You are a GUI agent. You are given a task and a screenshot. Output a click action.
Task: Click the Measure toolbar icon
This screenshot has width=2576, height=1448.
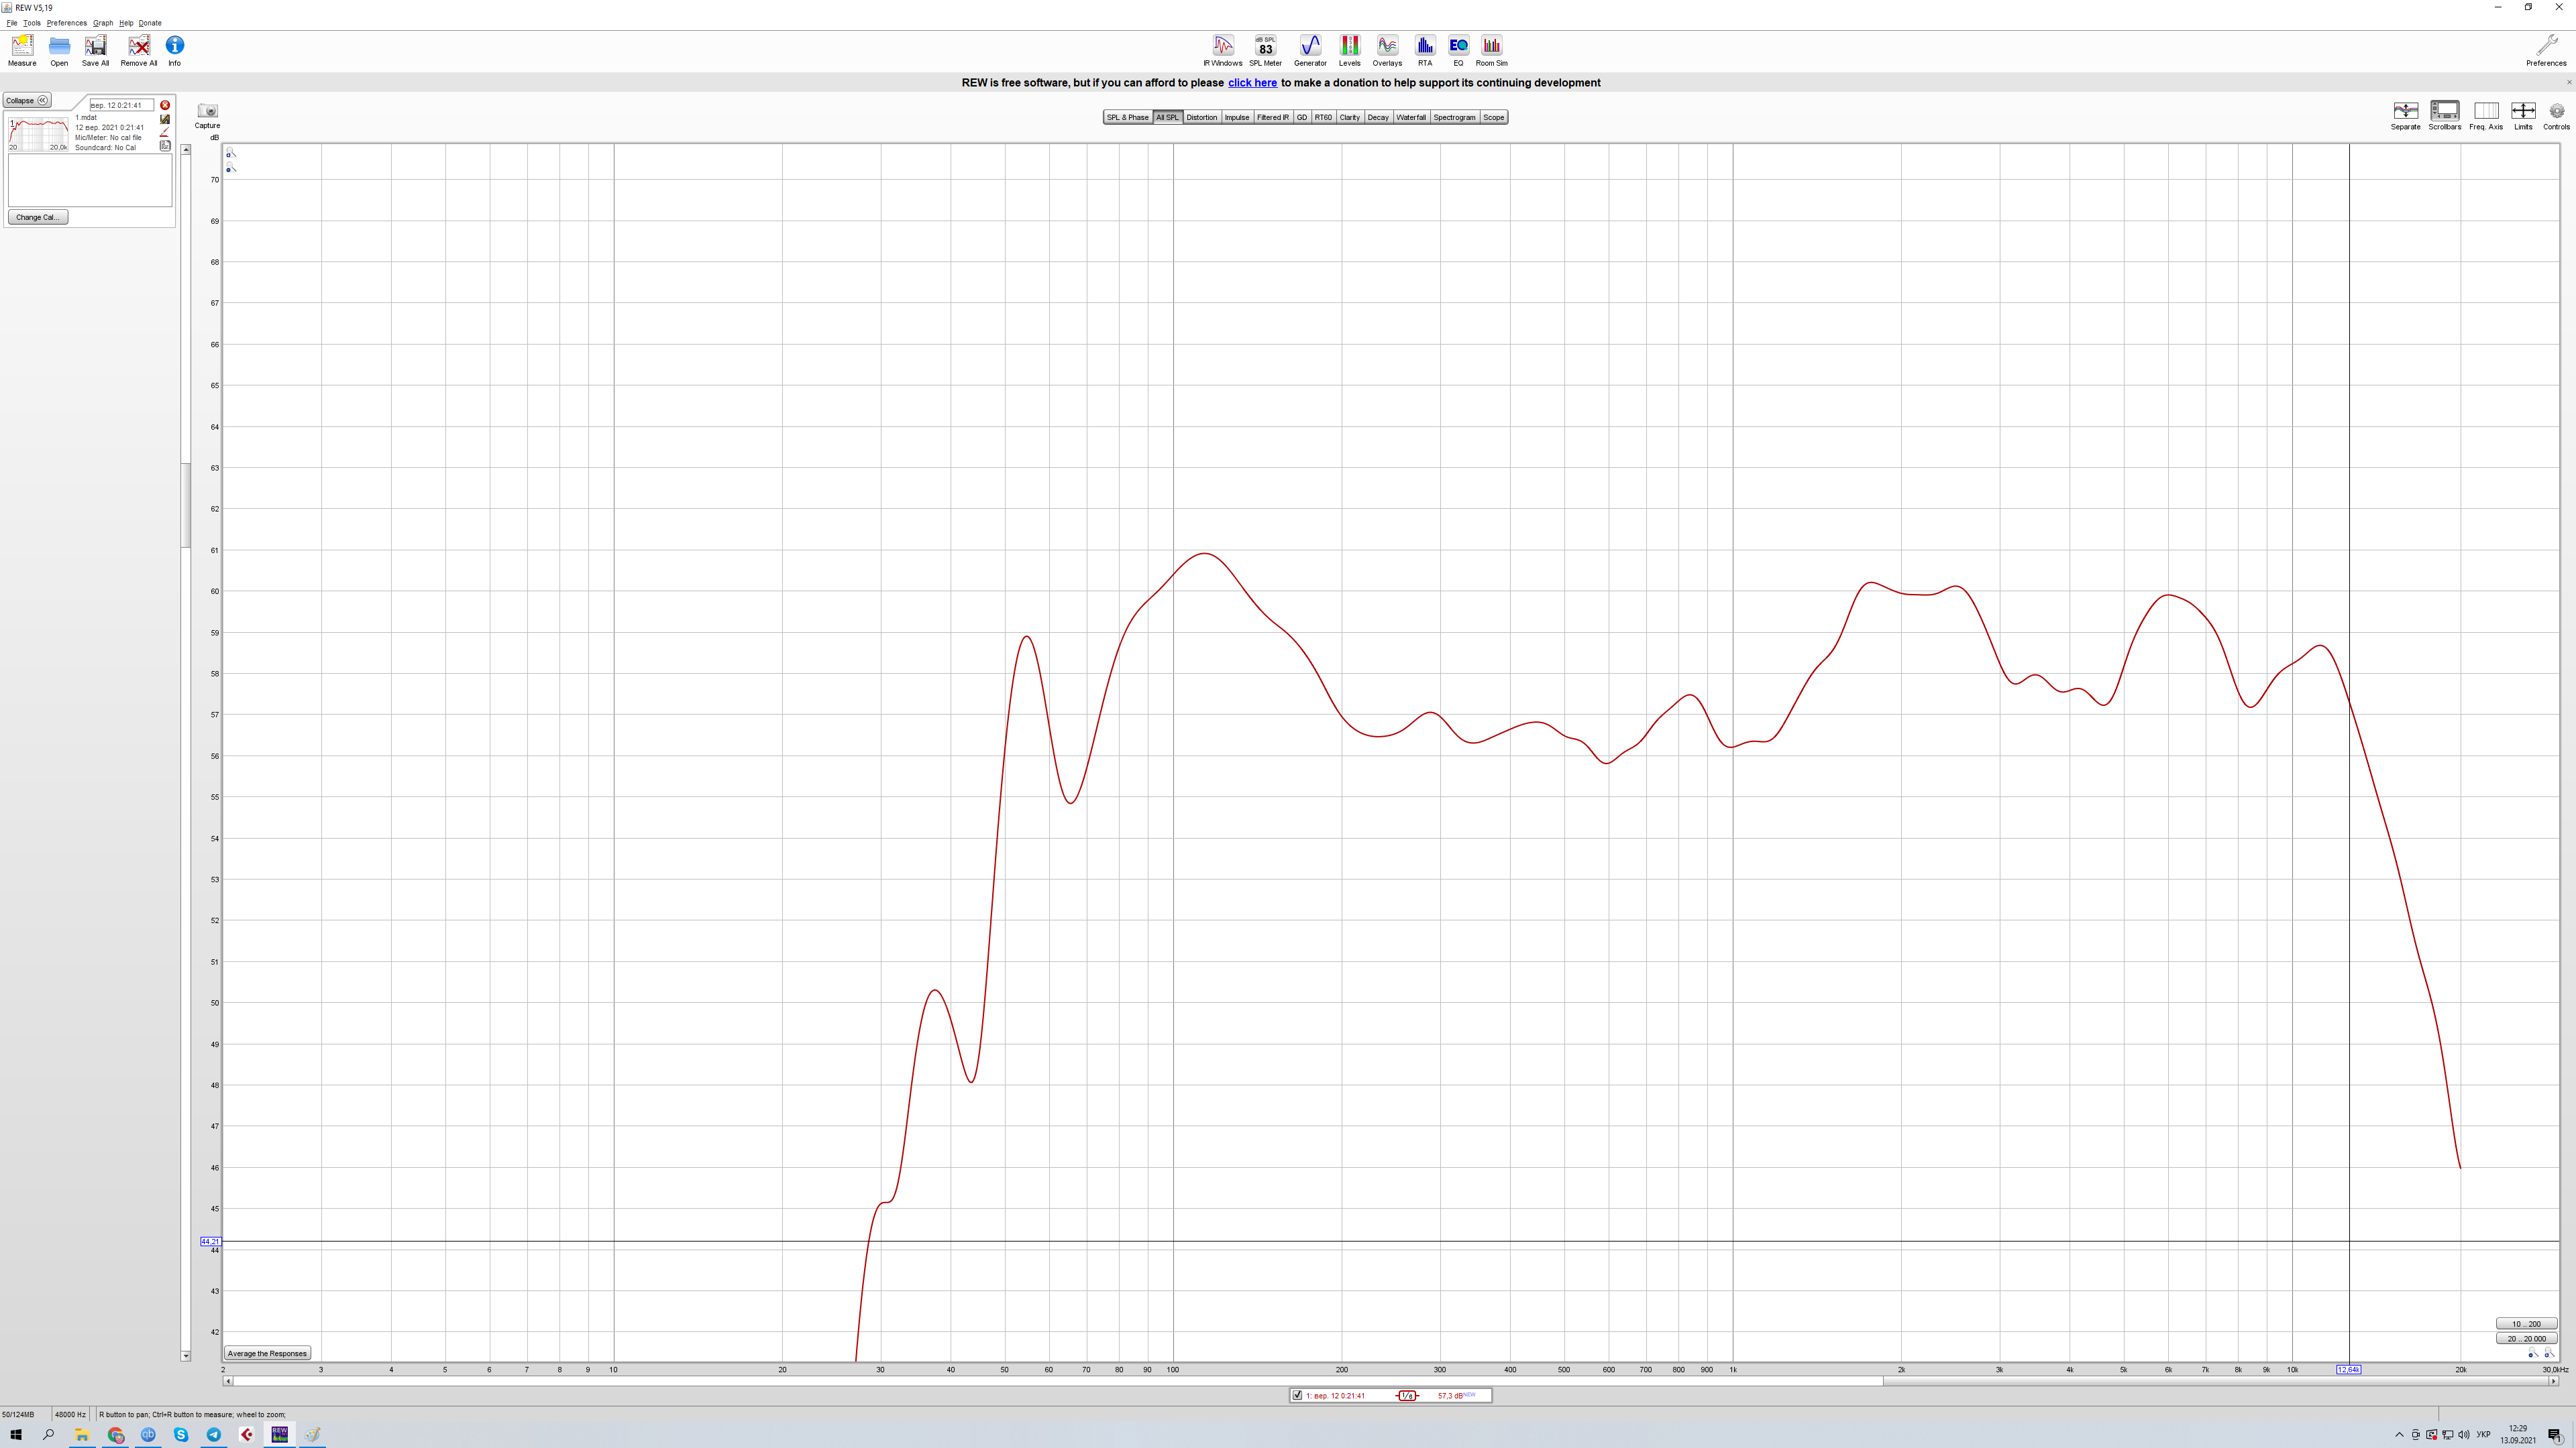[x=22, y=50]
